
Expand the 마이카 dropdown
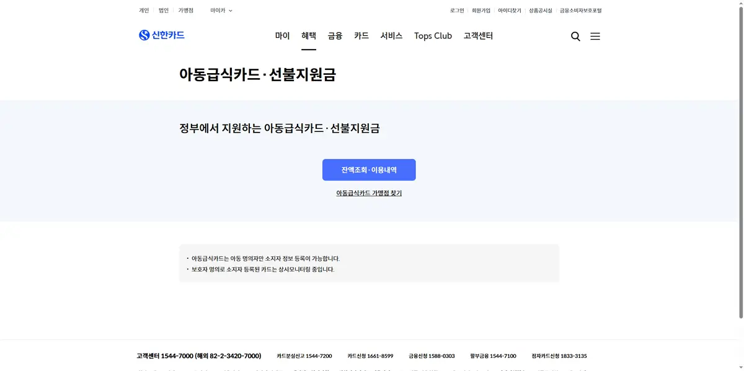click(x=221, y=11)
